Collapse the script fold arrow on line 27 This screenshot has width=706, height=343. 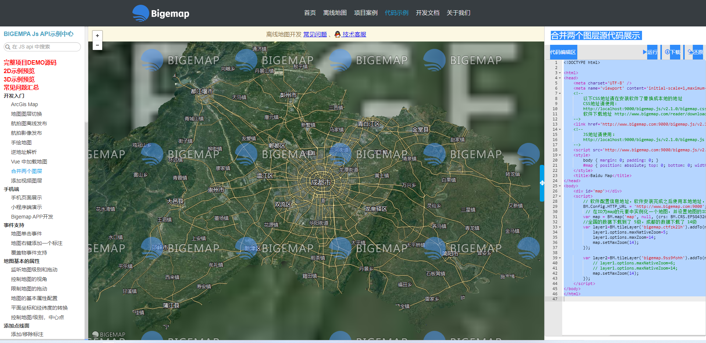tap(560, 196)
